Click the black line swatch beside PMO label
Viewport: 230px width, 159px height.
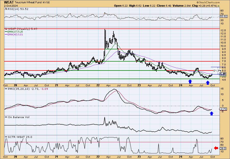pos(6,89)
